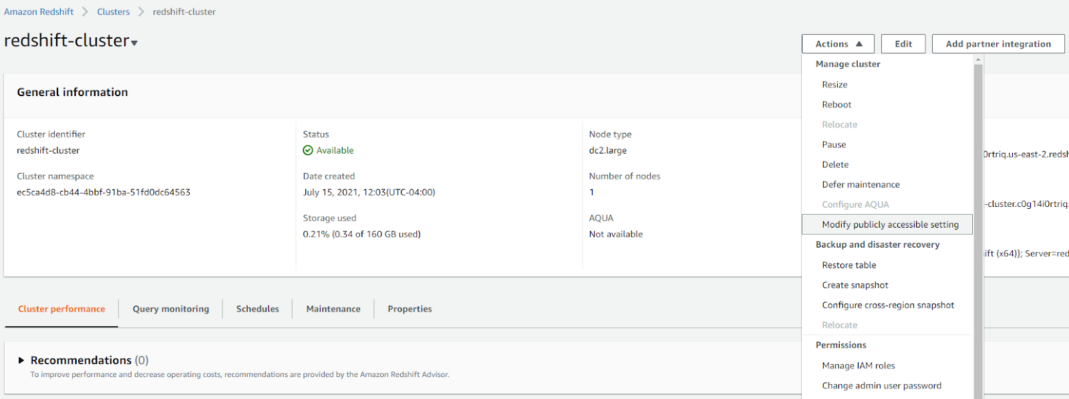Choose Restore table menu item

887,266
